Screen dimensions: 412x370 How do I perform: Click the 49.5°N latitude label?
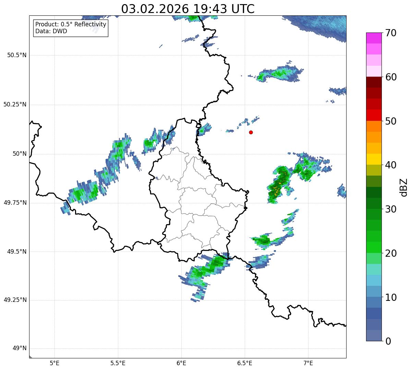[17, 252]
